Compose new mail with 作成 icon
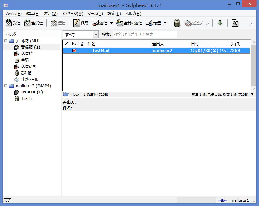259x206 pixels. pyautogui.click(x=81, y=23)
